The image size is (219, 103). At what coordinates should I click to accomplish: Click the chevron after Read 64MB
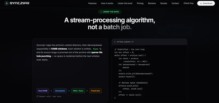(51, 91)
